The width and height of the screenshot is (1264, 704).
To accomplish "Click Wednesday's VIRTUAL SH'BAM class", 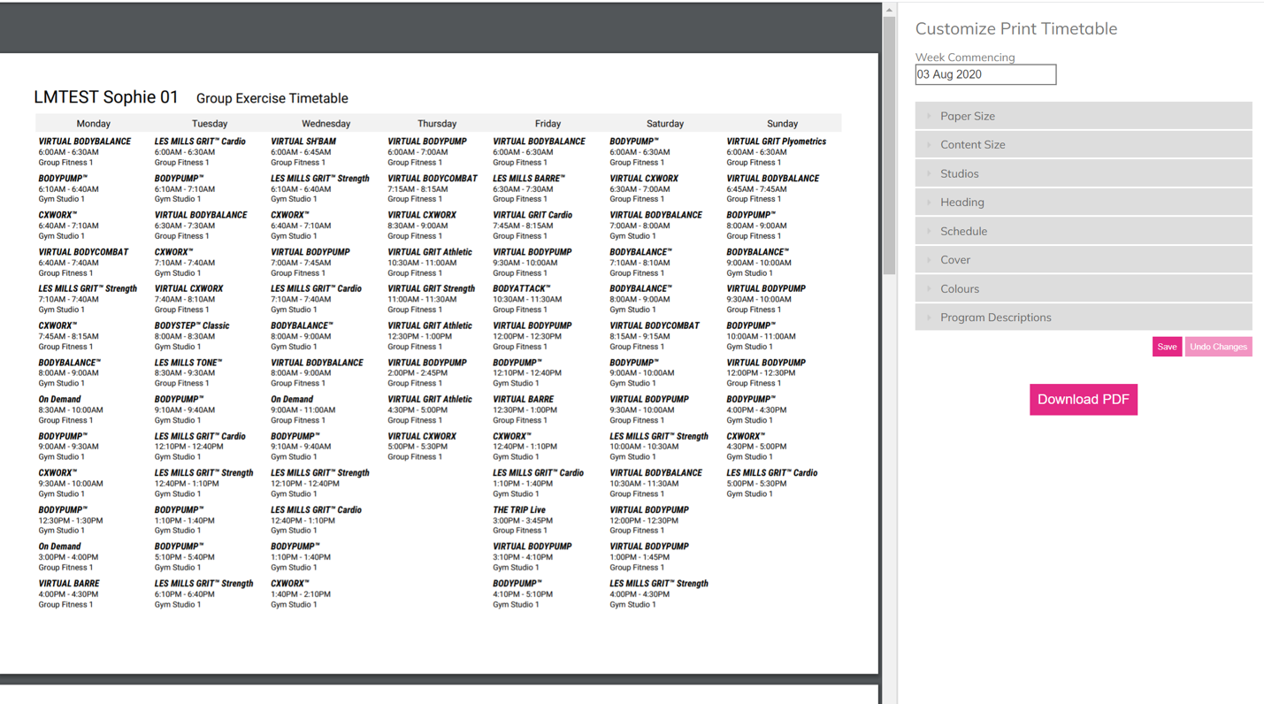I will pyautogui.click(x=303, y=152).
